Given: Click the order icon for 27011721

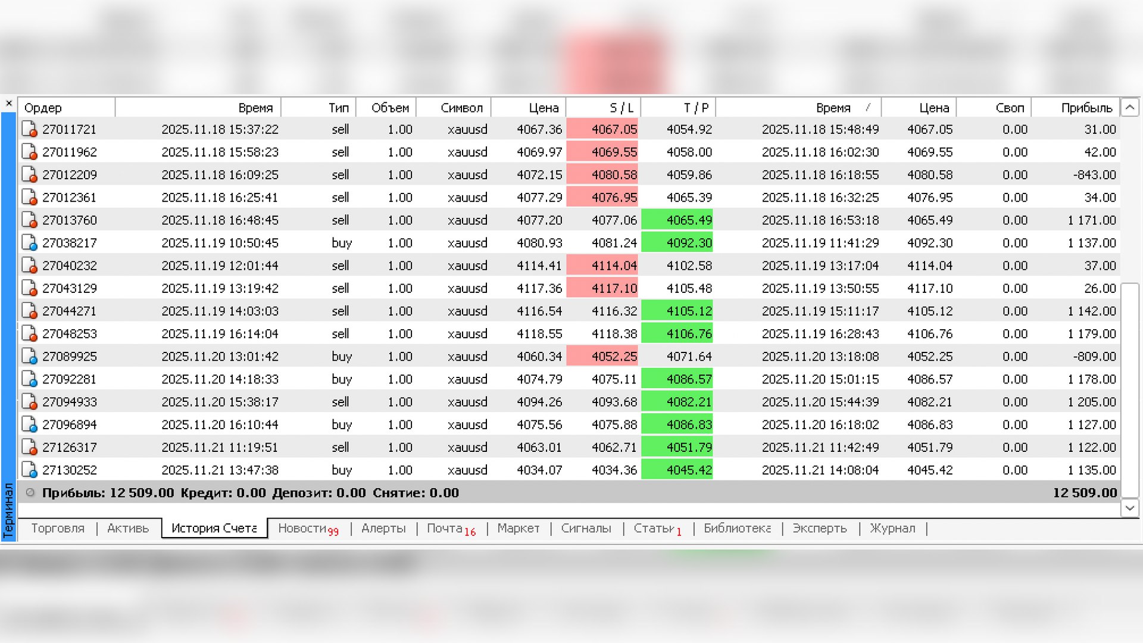Looking at the screenshot, I should (30, 129).
